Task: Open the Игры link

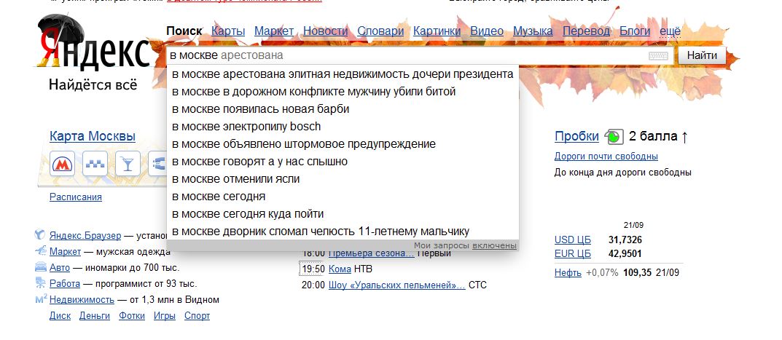Action: tap(165, 316)
